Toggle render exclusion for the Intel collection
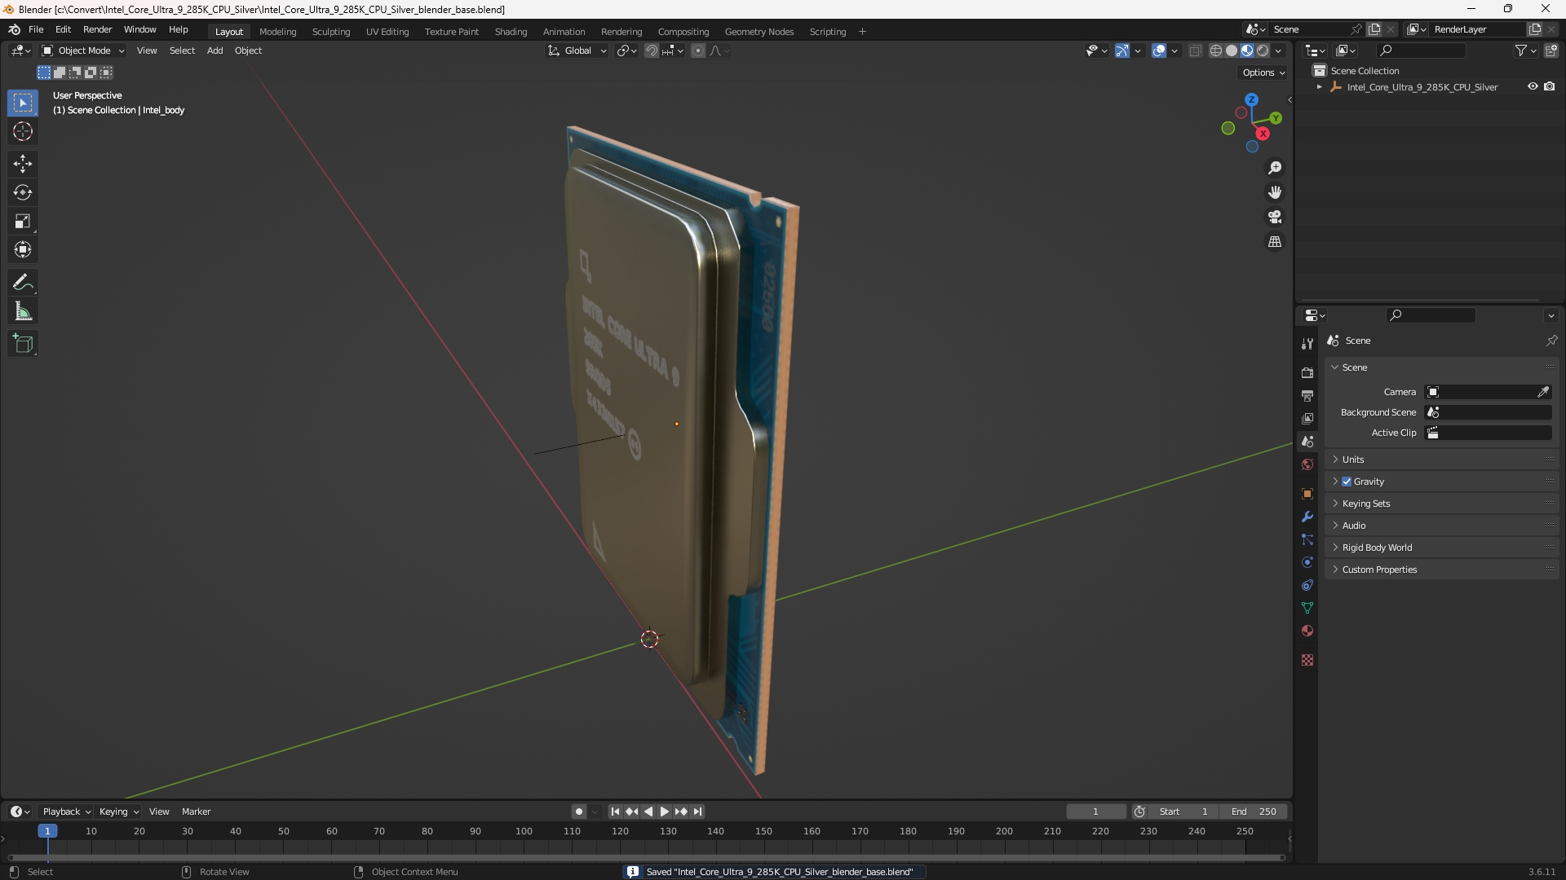 point(1550,86)
